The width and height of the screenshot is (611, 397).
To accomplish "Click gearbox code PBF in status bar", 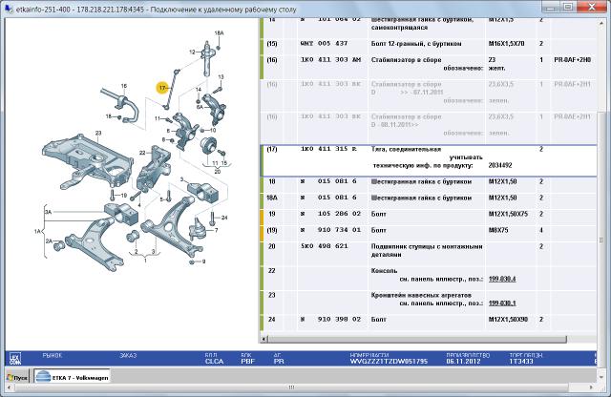I will [248, 362].
